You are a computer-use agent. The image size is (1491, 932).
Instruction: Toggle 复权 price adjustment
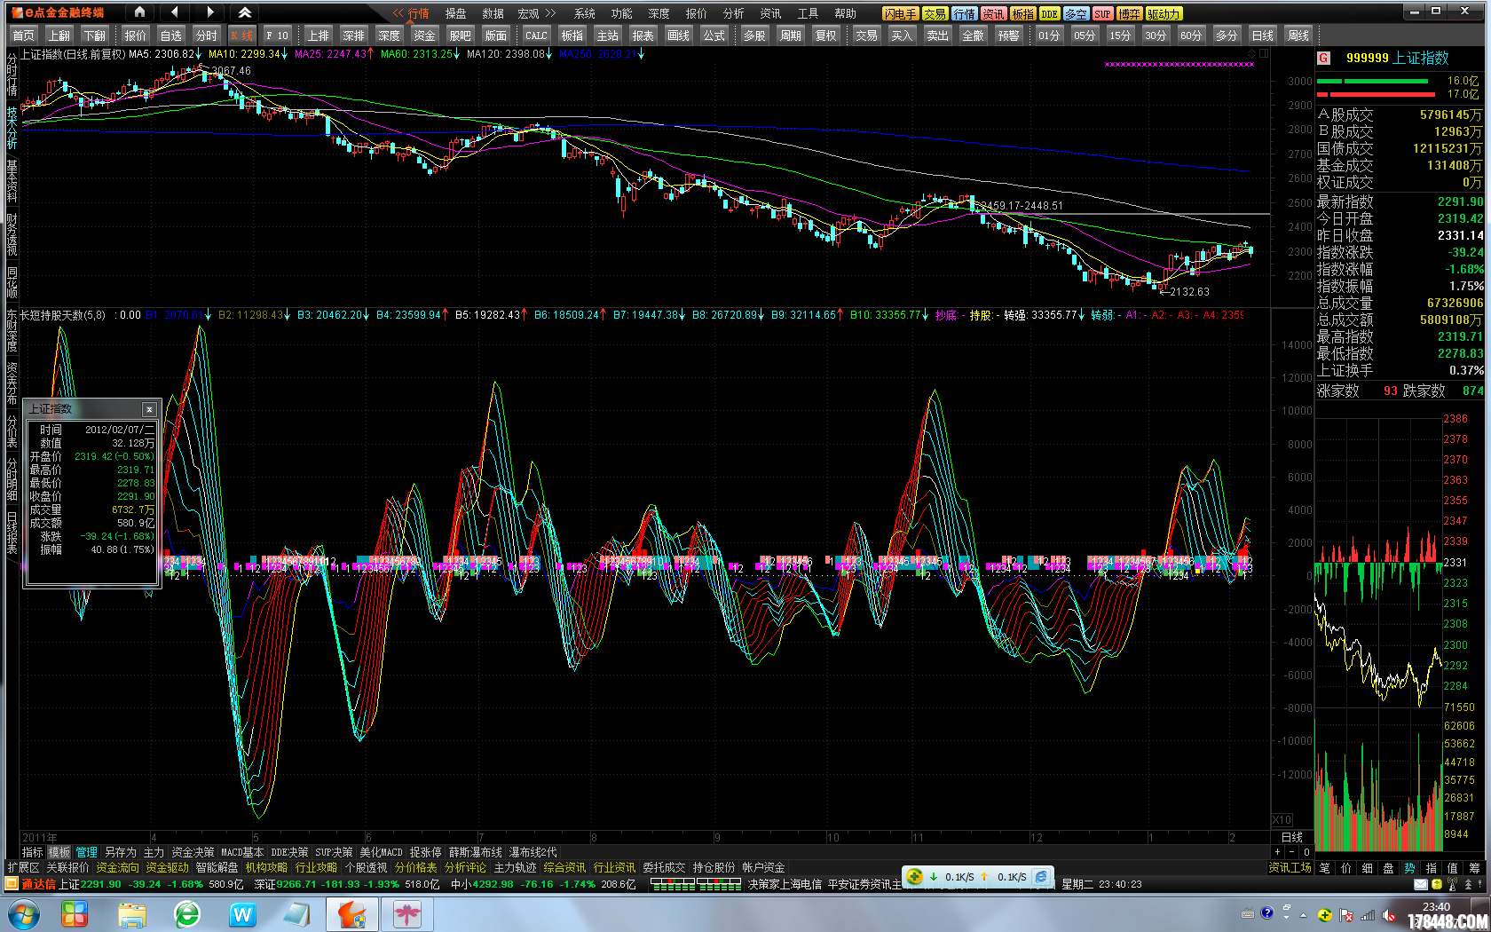pyautogui.click(x=825, y=36)
